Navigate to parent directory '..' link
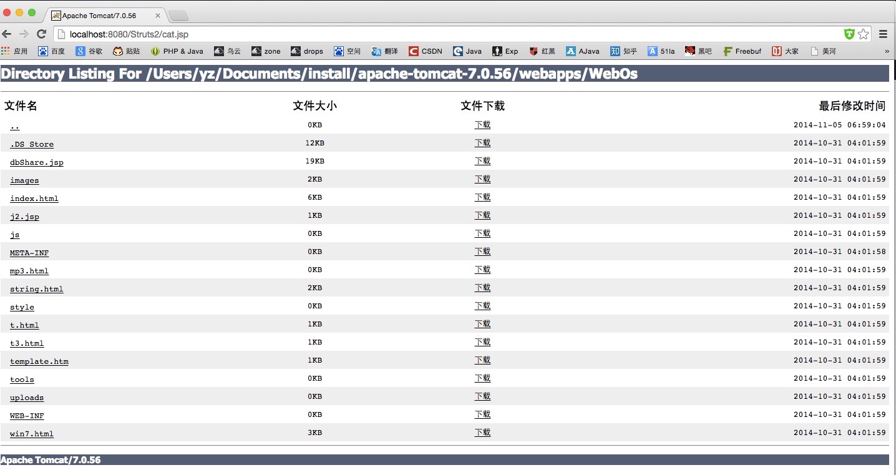The height and width of the screenshot is (475, 896). (15, 126)
